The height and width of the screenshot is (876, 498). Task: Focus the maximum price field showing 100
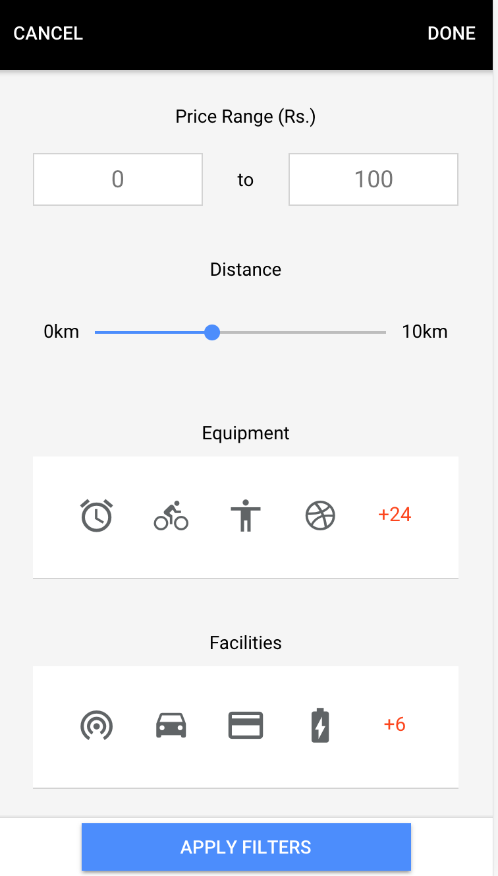[373, 179]
